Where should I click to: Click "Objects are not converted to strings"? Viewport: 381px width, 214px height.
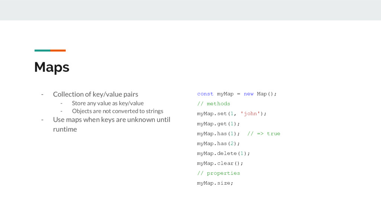pos(118,111)
